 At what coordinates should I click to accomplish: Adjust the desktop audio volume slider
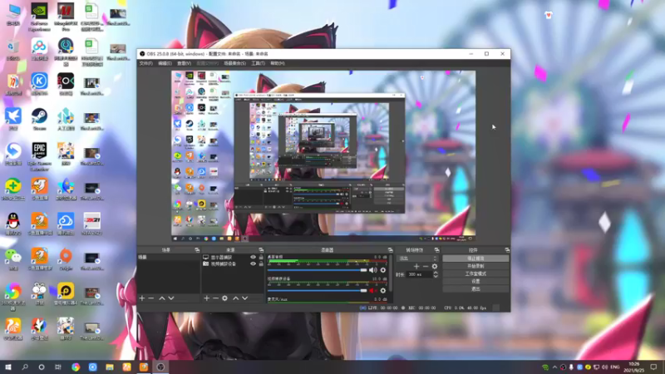click(x=318, y=270)
